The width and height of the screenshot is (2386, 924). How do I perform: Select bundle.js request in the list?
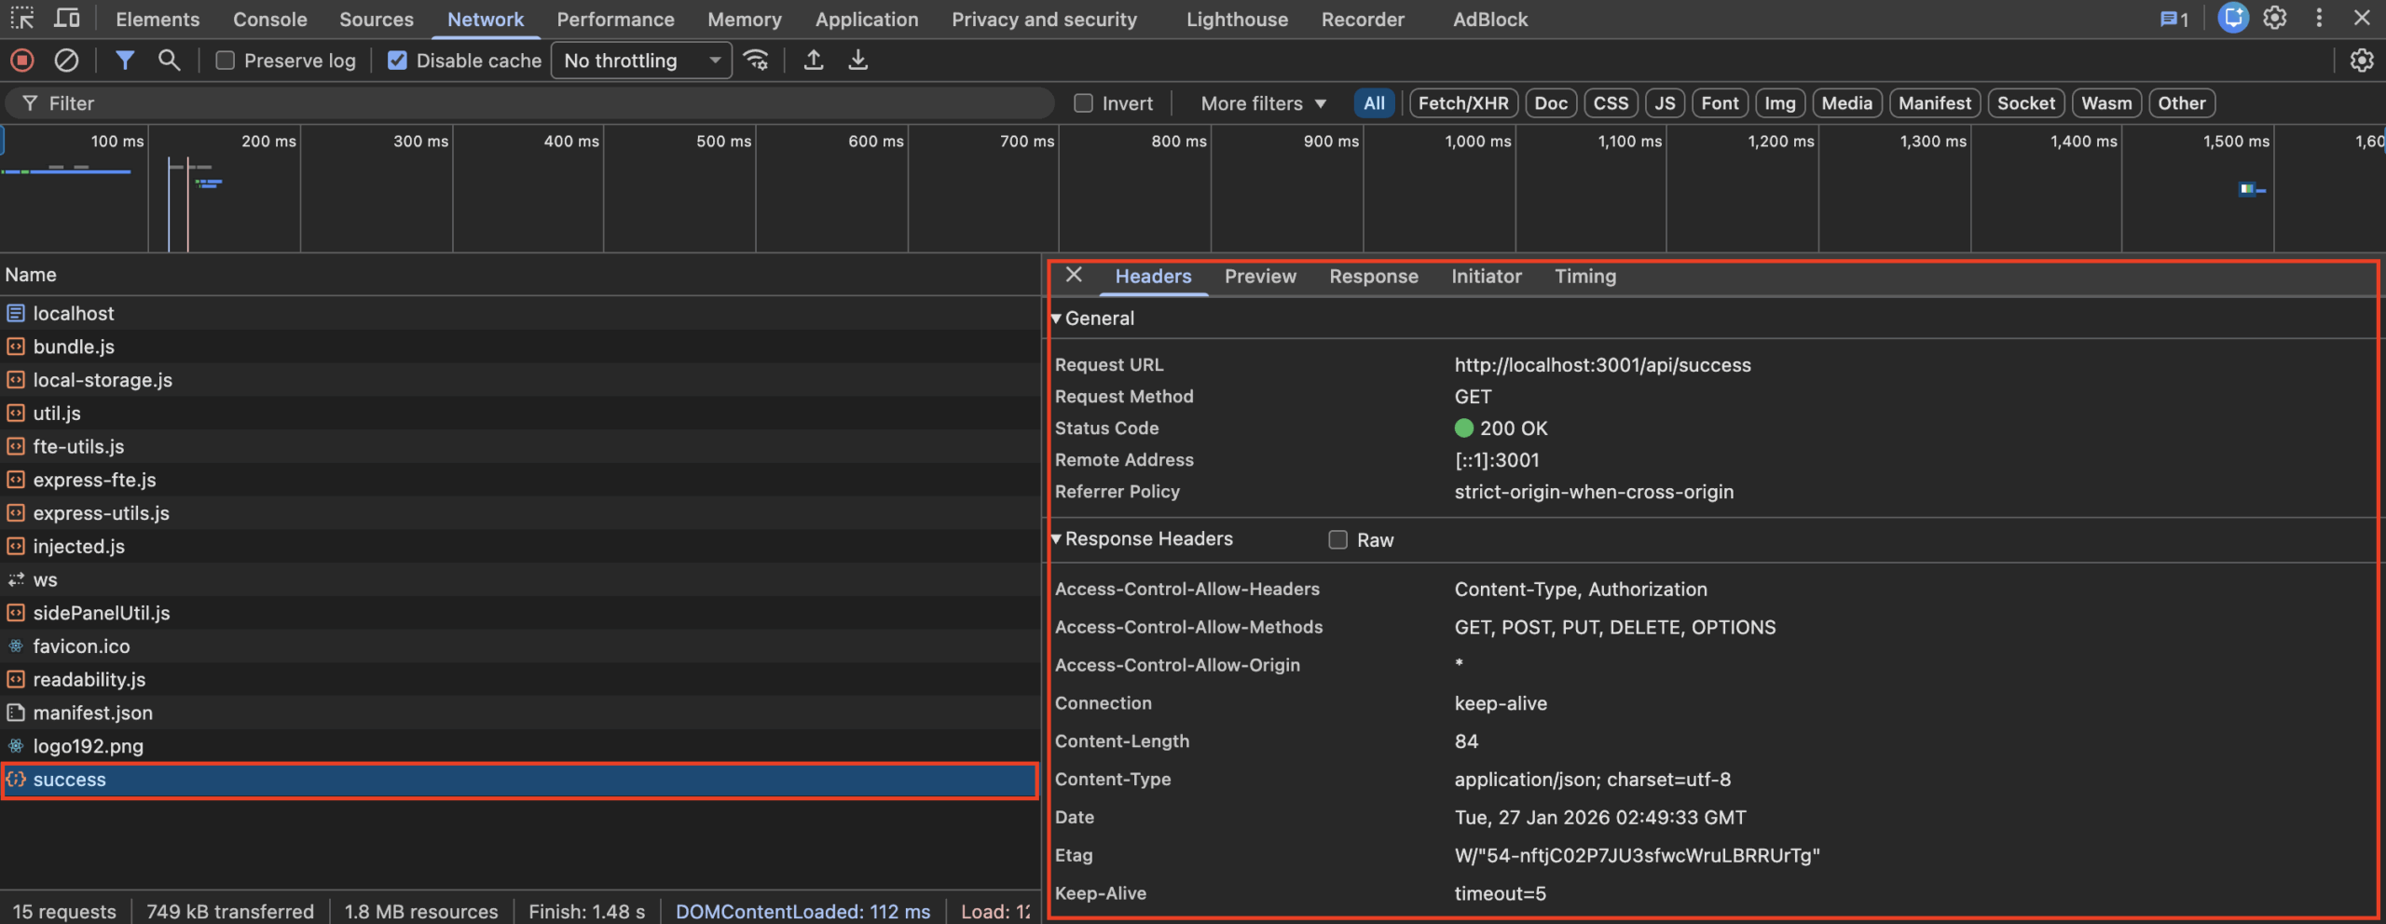74,346
